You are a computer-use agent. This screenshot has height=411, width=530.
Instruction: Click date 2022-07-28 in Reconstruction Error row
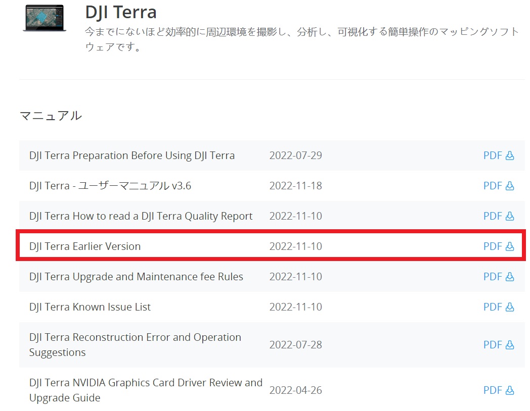point(296,345)
